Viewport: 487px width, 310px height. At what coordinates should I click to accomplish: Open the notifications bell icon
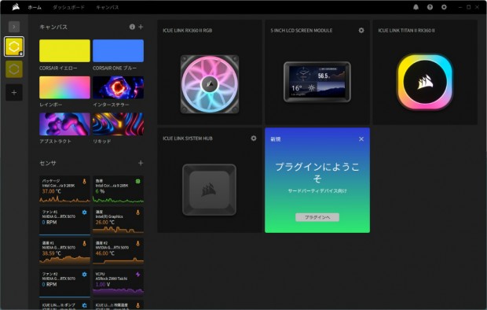point(416,7)
